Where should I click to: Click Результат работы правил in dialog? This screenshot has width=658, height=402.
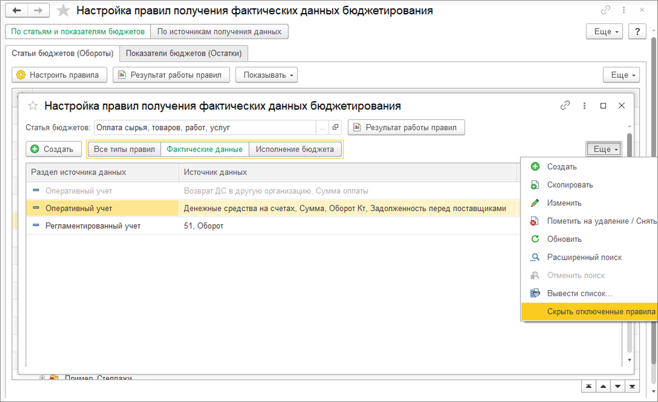[x=406, y=128]
